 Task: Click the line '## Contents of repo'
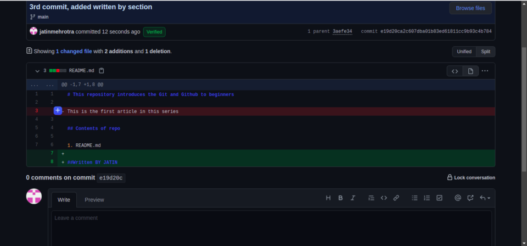click(x=94, y=128)
